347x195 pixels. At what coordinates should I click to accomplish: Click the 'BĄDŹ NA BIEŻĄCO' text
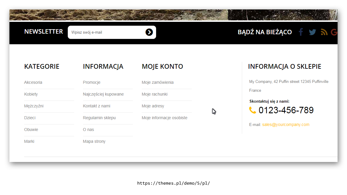[x=265, y=32]
